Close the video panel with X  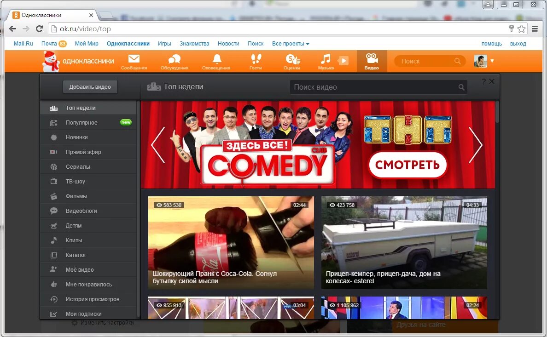[492, 81]
